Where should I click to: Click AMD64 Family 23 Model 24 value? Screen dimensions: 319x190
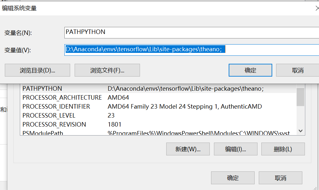coord(185,106)
